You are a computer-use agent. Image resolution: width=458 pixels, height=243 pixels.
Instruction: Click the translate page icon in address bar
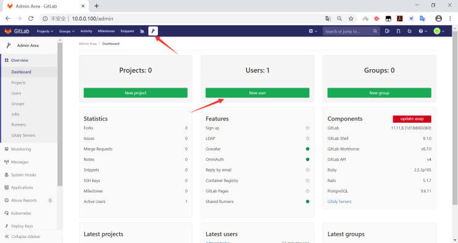tap(328, 19)
